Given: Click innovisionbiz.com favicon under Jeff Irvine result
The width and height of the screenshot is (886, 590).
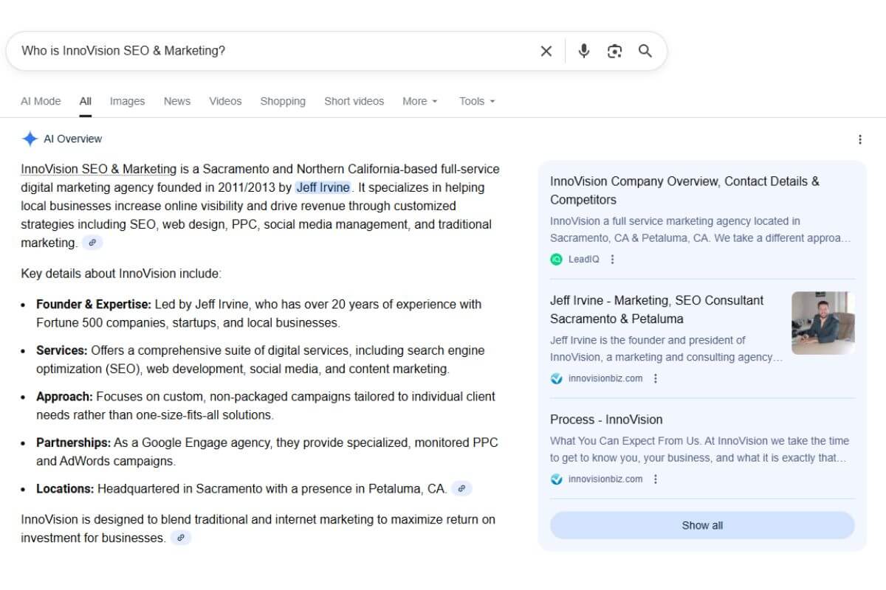Looking at the screenshot, I should [x=557, y=378].
